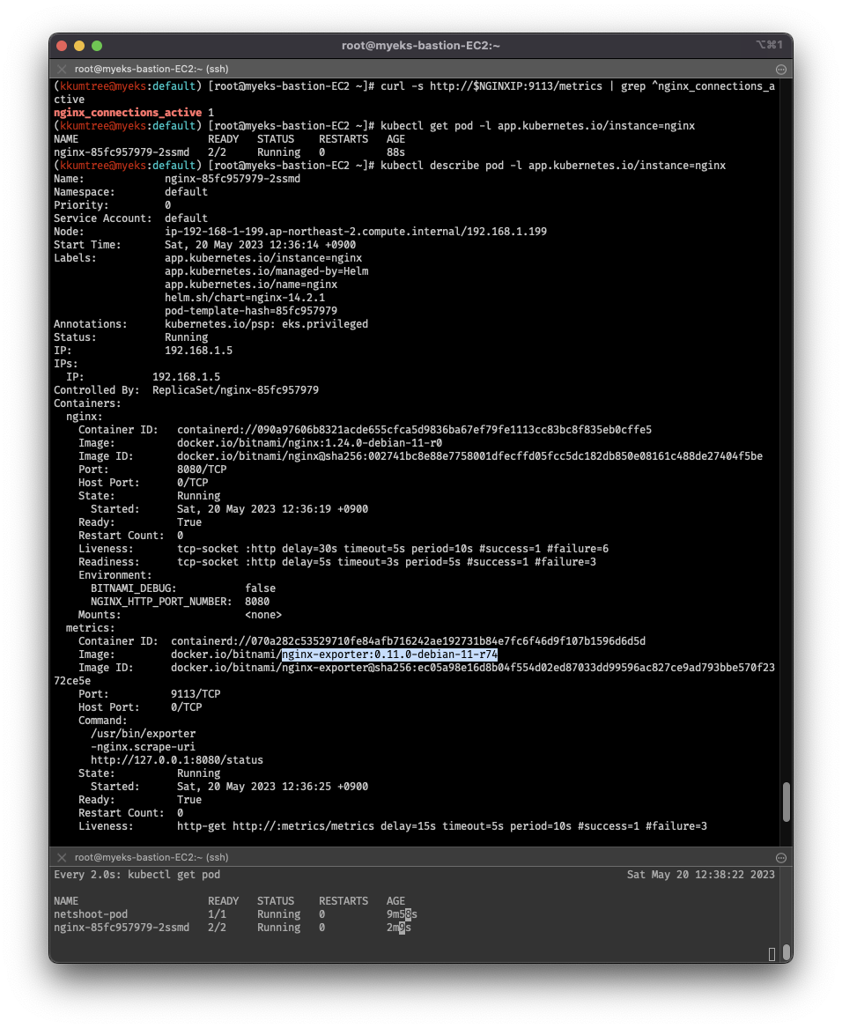This screenshot has width=842, height=1028.
Task: Click the yellow minimize window button
Action: 79,46
